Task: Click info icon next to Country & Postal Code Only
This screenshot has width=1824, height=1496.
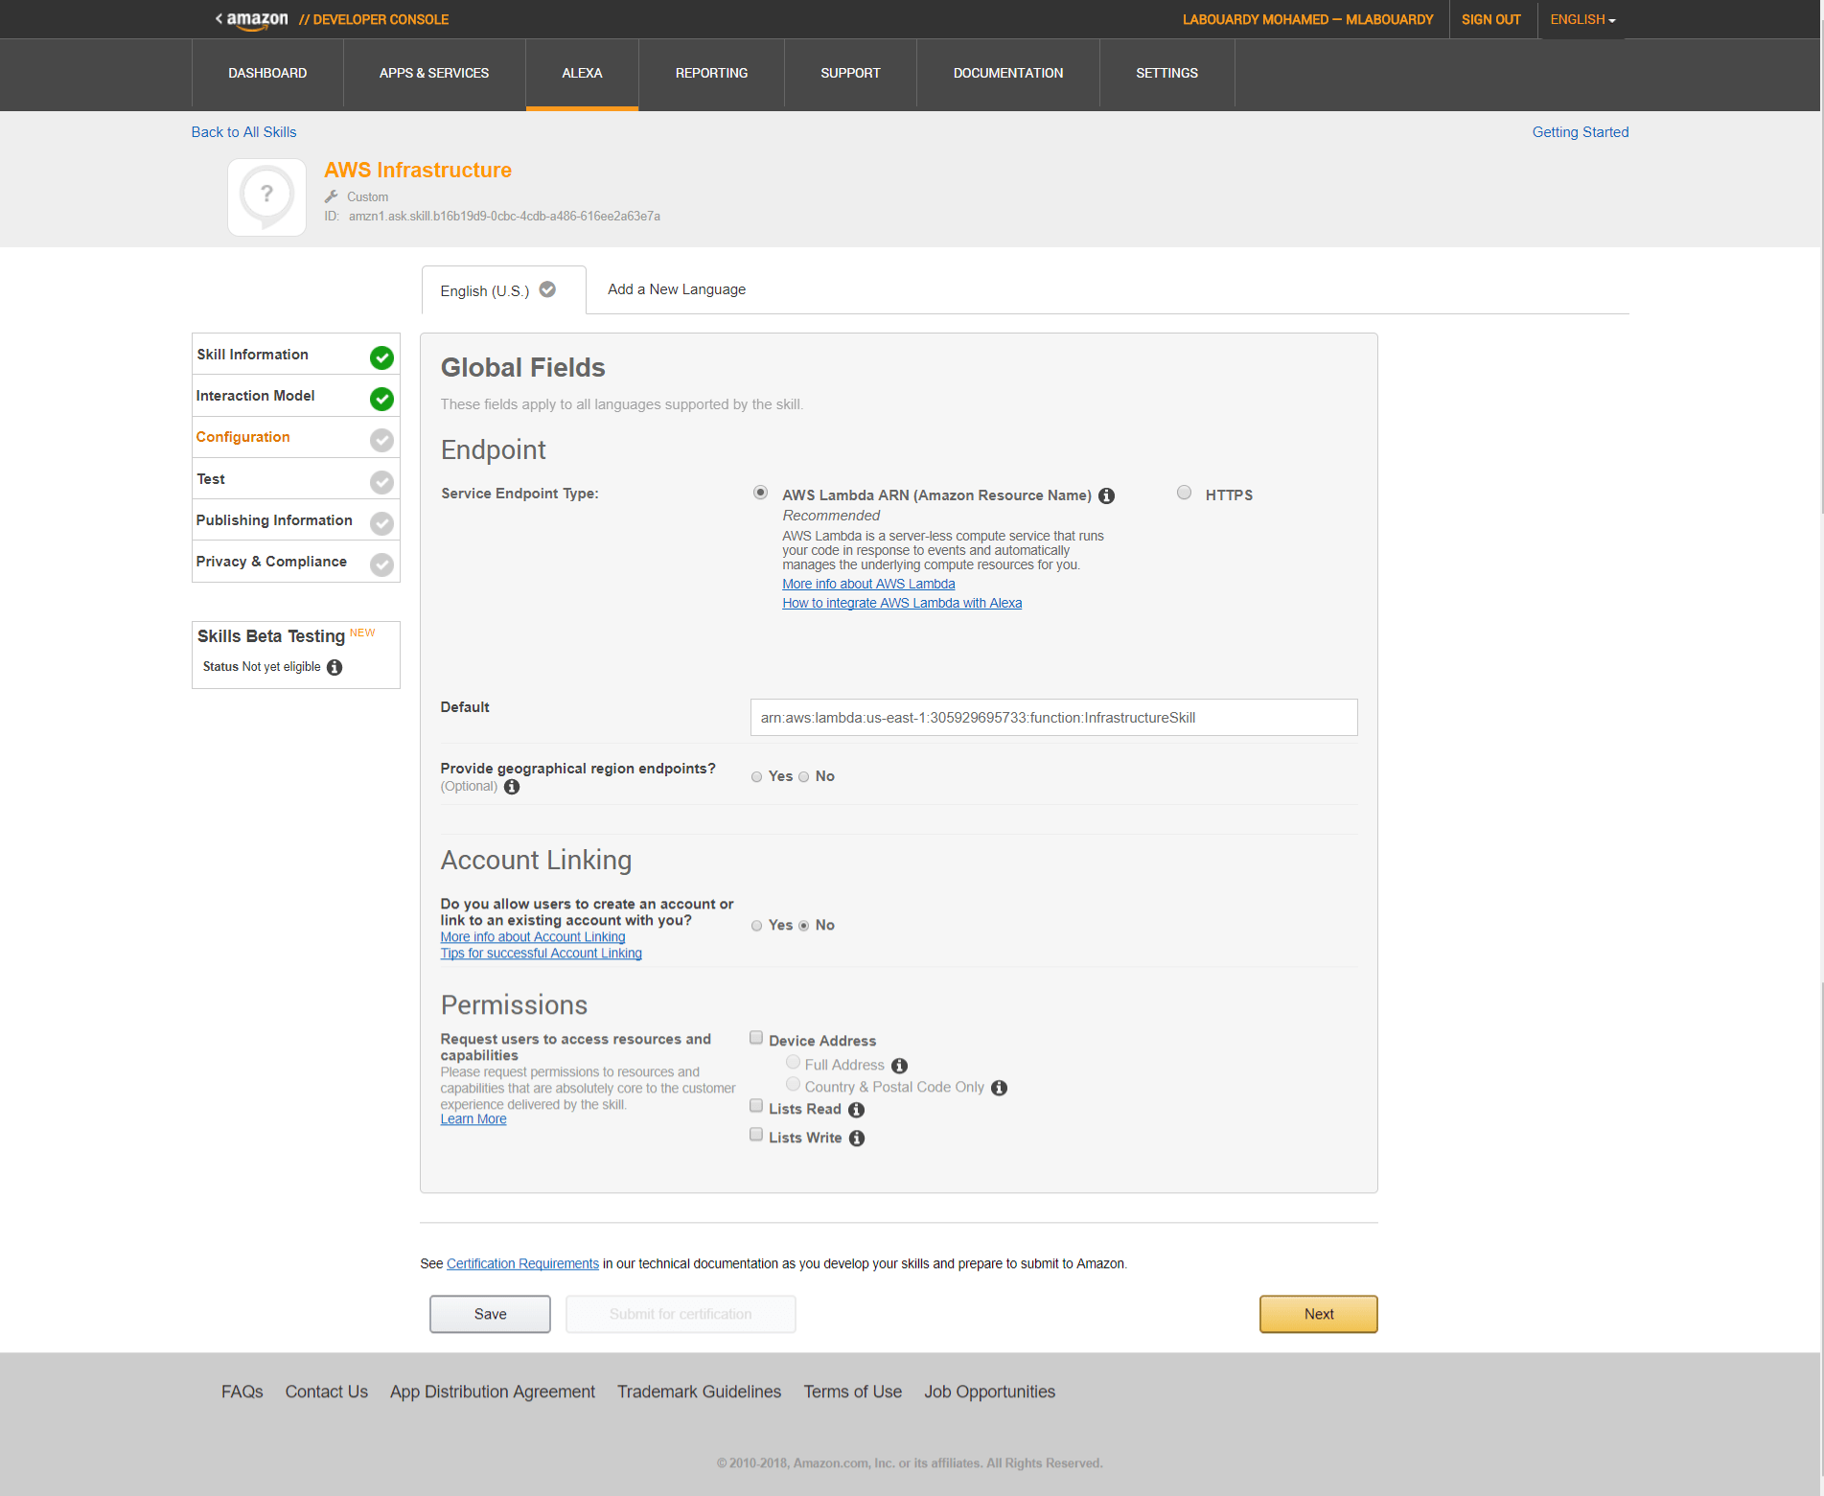Action: (x=999, y=1088)
